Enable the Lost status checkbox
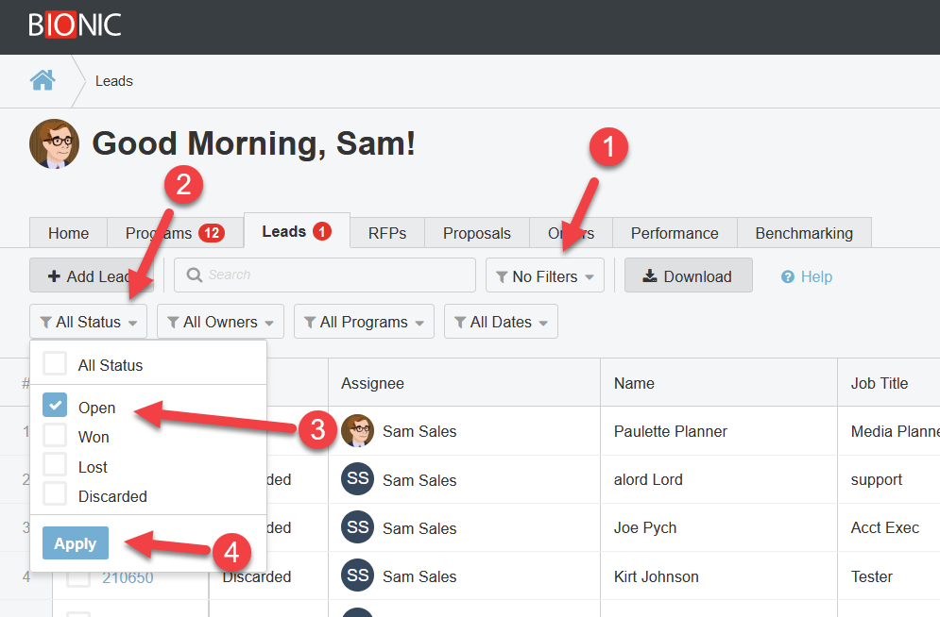The width and height of the screenshot is (940, 617). coord(56,465)
